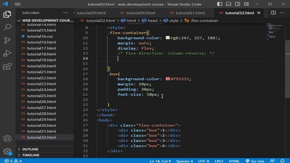The width and height of the screenshot is (290, 163).
Task: Click the VS Code logo icon
Action: [x=5, y=4]
